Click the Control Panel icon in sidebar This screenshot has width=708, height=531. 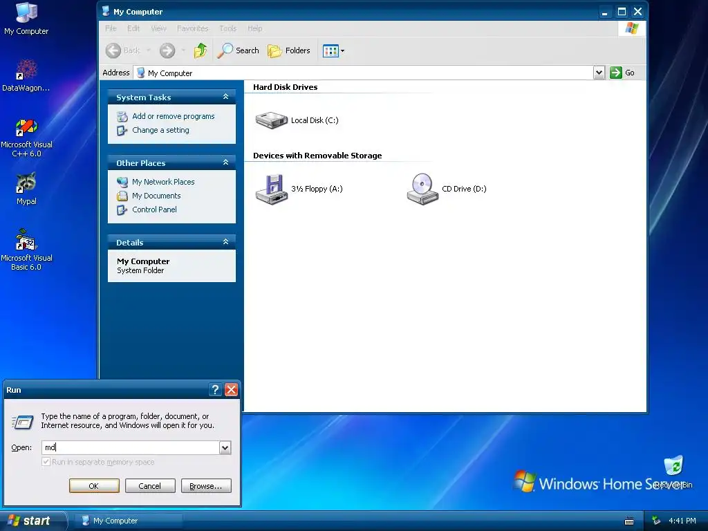[122, 210]
